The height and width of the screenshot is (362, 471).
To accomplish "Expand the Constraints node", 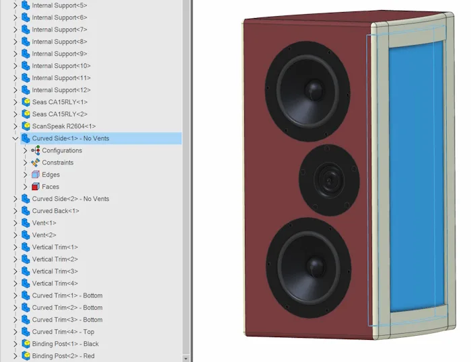I will click(26, 163).
